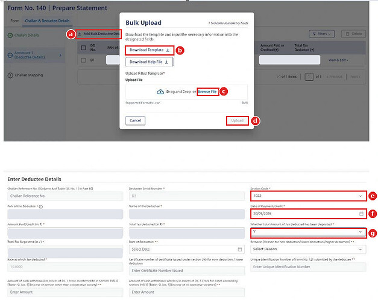
Task: Click the PAN of the Deductee field
Action: click(65, 214)
